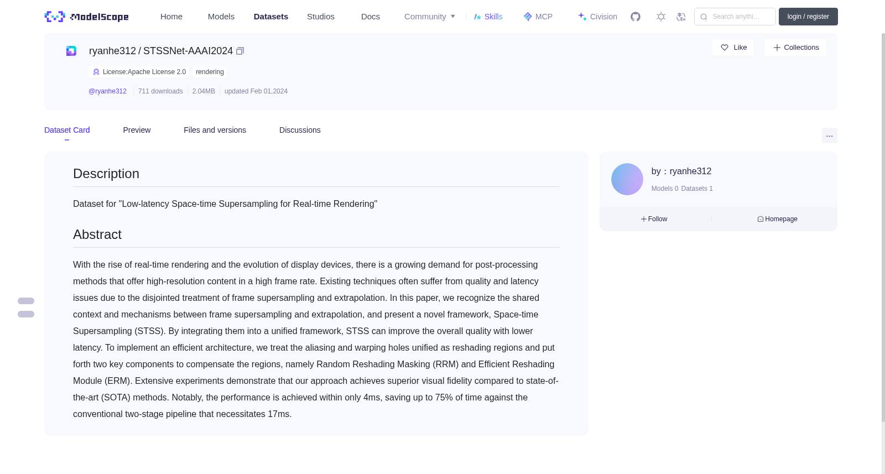The height and width of the screenshot is (474, 885).
Task: Toggle the light/dark theme sun icon
Action: click(x=661, y=17)
